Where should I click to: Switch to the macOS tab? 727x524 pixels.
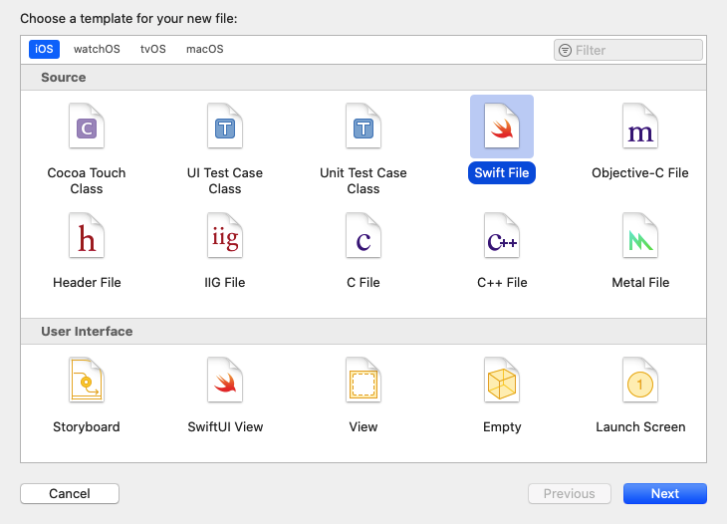pos(204,49)
